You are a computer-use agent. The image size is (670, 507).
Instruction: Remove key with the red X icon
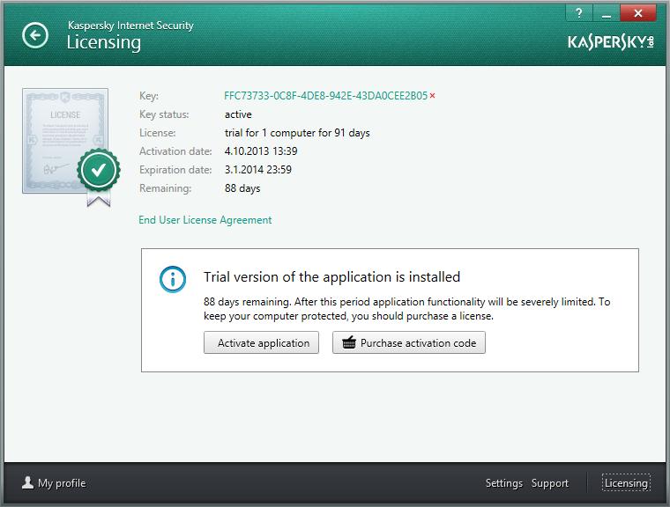433,96
